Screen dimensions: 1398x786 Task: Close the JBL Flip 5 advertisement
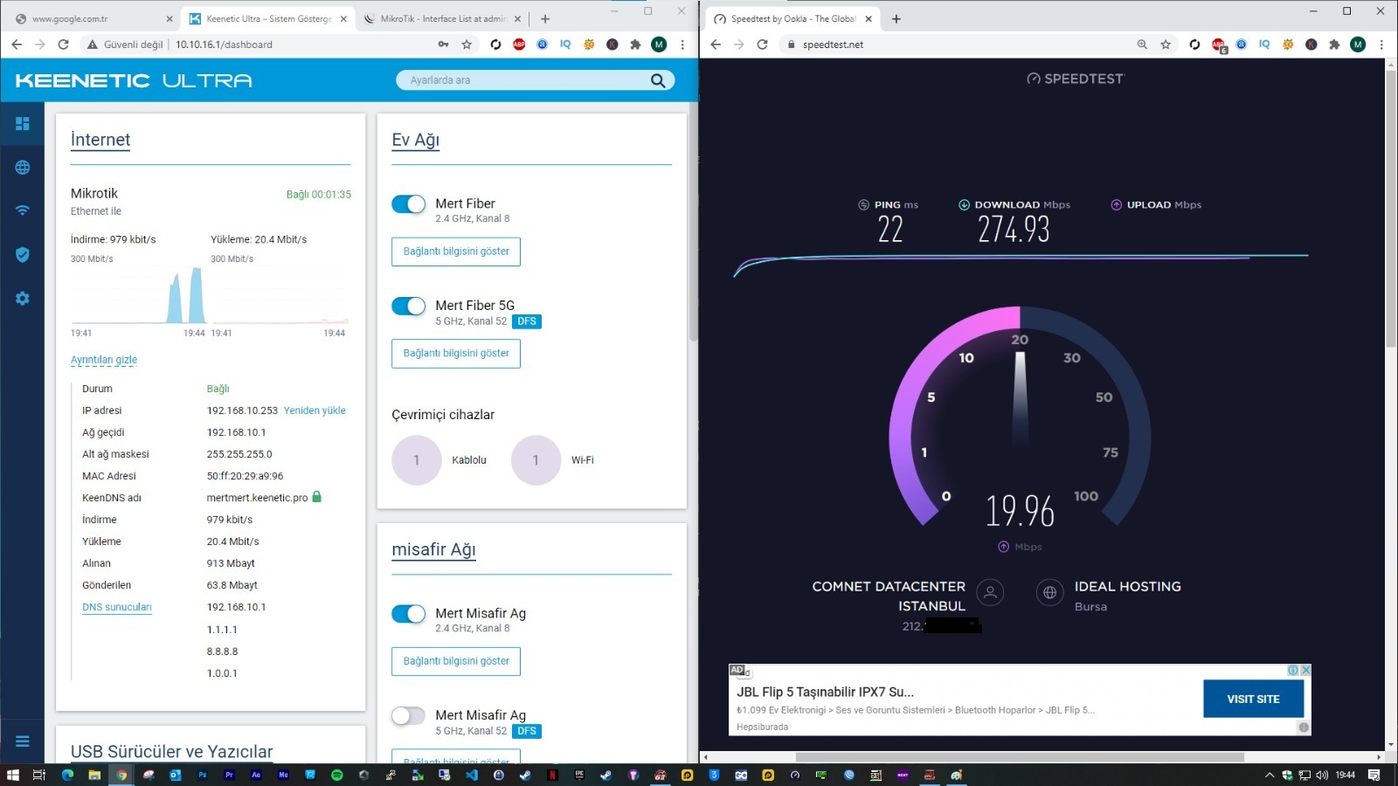tap(1305, 670)
